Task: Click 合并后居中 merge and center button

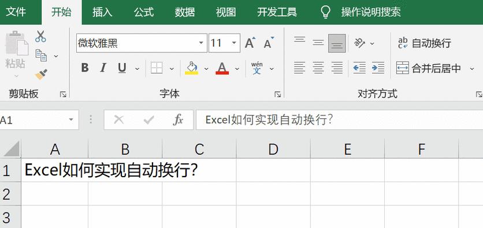Action: [x=429, y=68]
